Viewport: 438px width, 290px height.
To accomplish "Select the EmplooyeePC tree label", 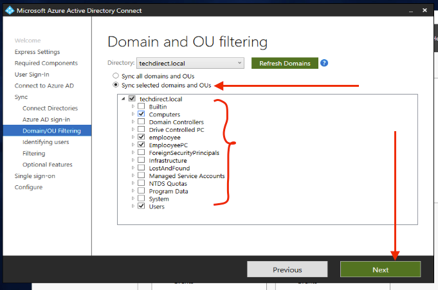I will click(x=168, y=145).
